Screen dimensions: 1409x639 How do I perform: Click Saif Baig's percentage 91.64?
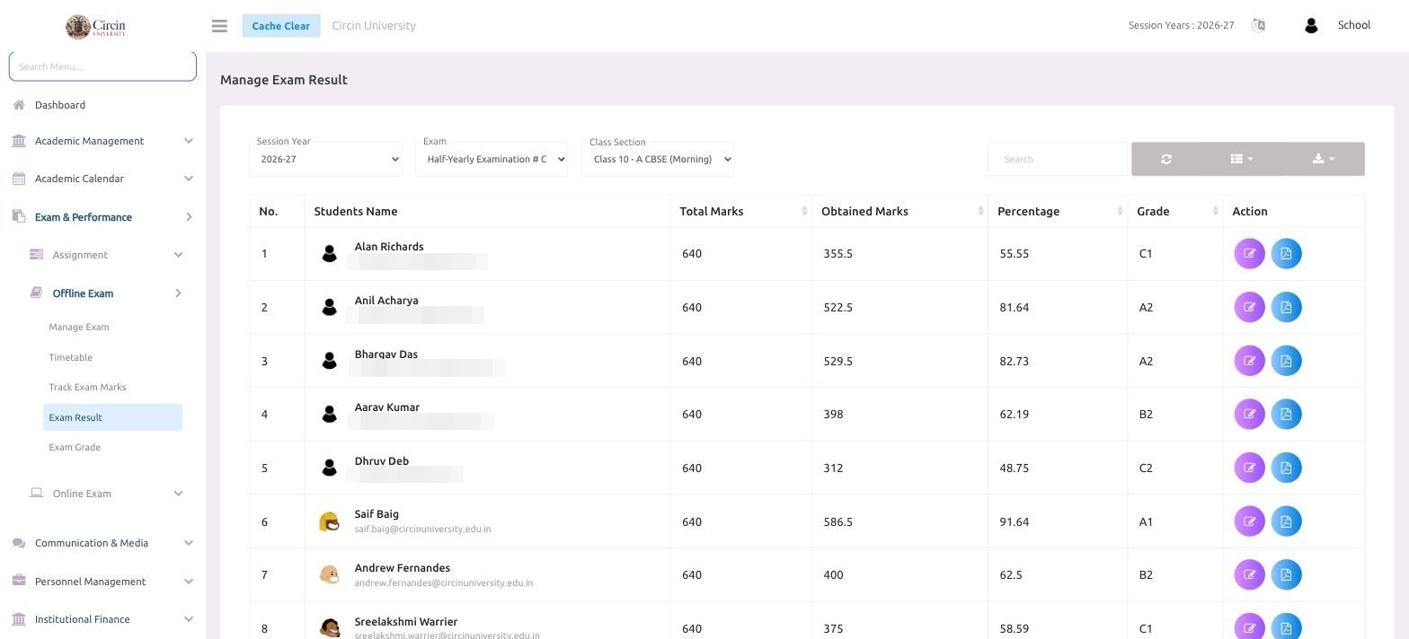[1014, 521]
